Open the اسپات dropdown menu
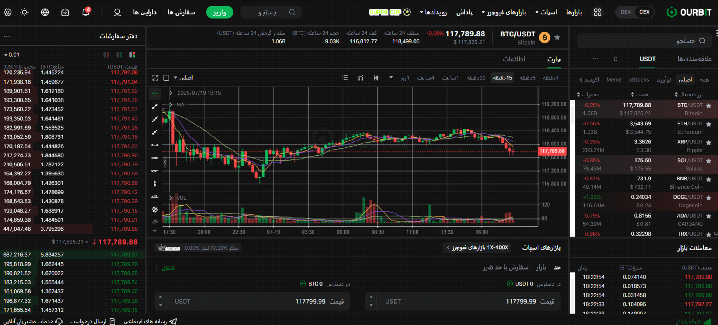 (546, 12)
